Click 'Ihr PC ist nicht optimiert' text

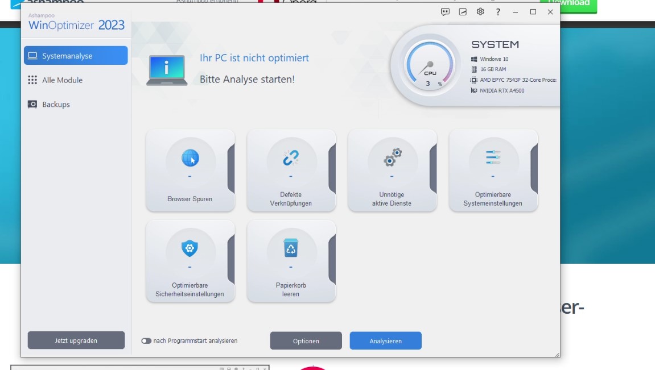(254, 57)
